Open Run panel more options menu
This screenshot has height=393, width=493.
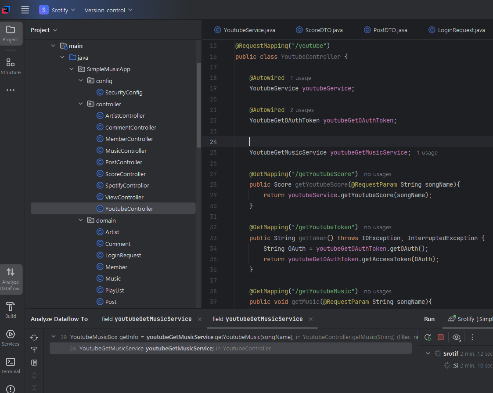[472, 337]
